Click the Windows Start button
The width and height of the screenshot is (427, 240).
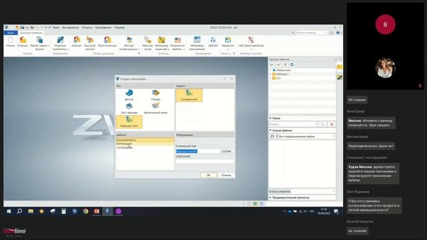tap(9, 211)
